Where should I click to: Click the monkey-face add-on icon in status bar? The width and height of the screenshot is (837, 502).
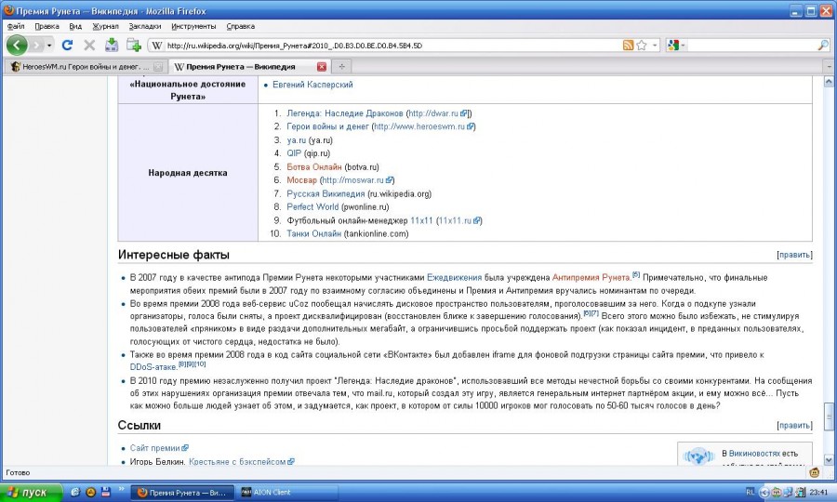point(815,472)
